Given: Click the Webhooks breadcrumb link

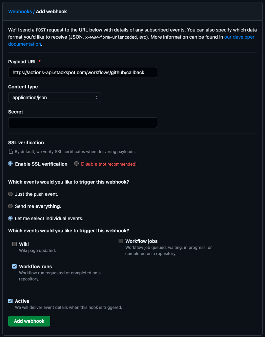Looking at the screenshot, I should point(20,11).
